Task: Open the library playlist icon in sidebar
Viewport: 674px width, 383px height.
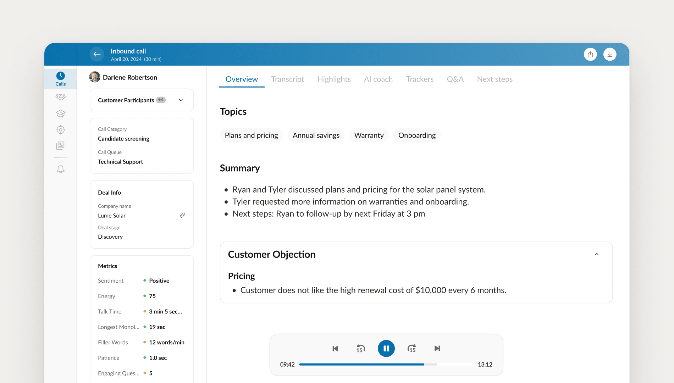Action: coord(60,146)
